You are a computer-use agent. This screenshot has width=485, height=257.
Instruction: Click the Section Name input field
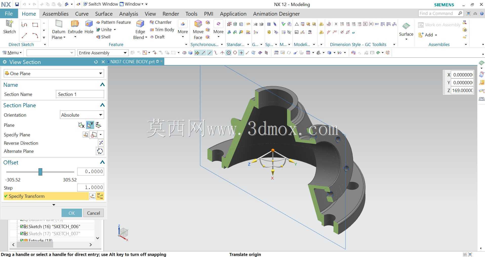tap(80, 94)
